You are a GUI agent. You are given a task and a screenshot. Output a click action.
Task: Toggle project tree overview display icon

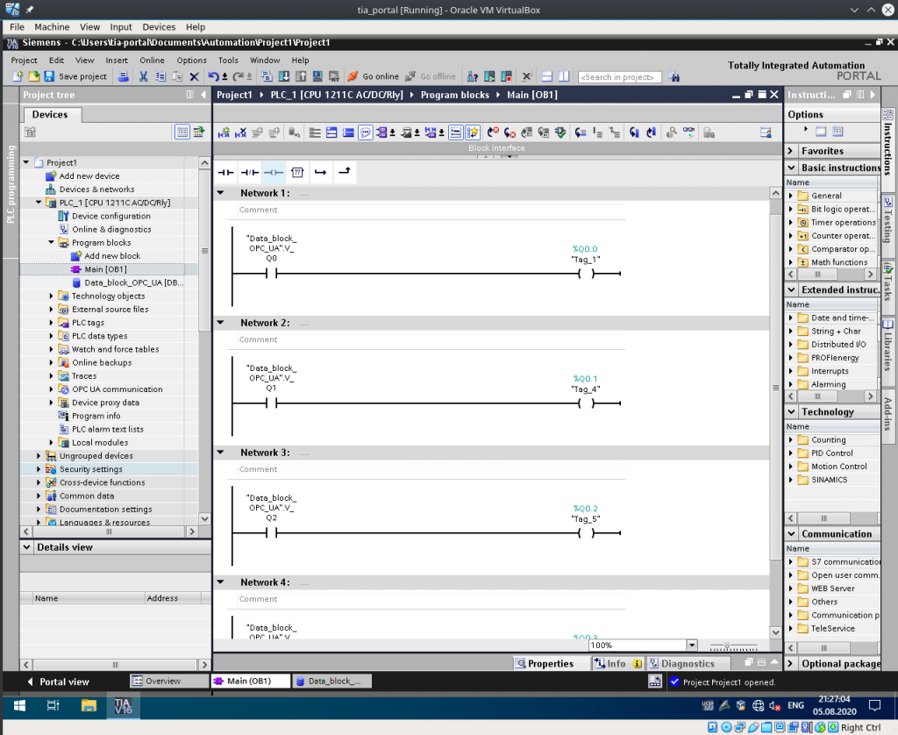pos(182,132)
